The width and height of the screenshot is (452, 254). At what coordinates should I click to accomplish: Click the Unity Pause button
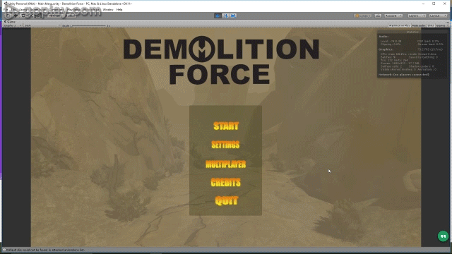[x=226, y=16]
